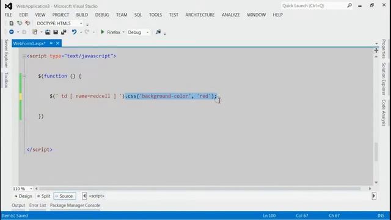This screenshot has width=391, height=220.
Task: Click the greyed Navigate Forward icon
Action: tap(24, 32)
